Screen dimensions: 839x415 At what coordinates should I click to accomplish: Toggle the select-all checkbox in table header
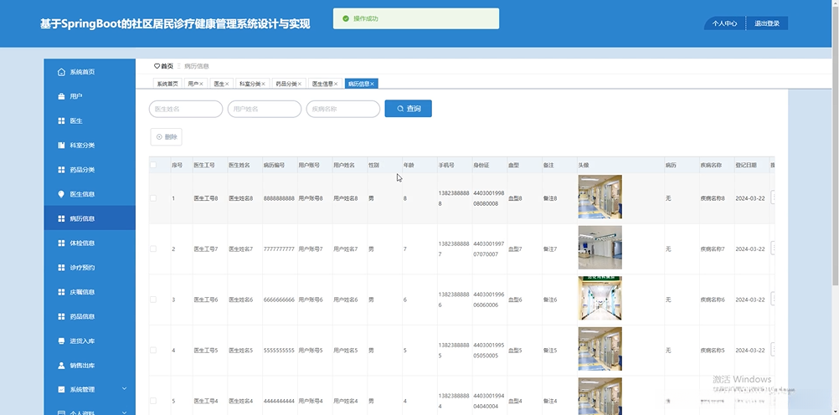tap(152, 166)
